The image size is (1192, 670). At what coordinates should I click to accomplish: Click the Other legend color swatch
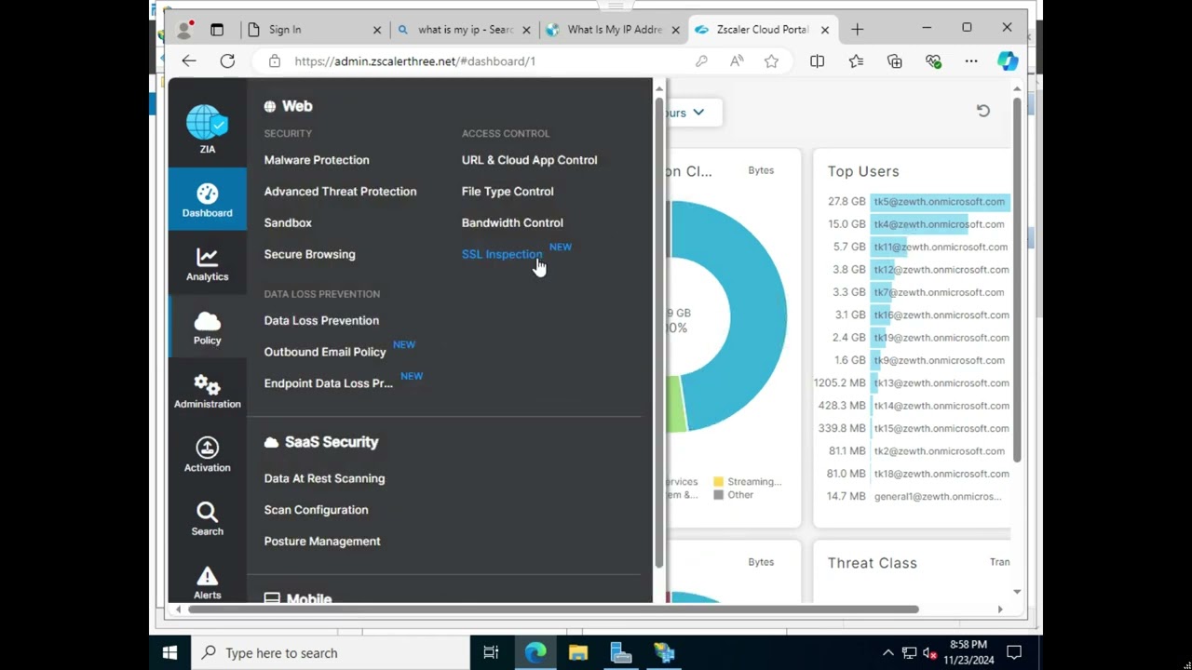(x=719, y=495)
